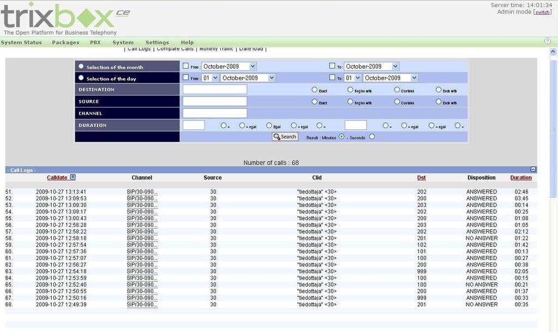The width and height of the screenshot is (558, 332).
Task: Open day To day-number dropdown
Action: (353, 78)
